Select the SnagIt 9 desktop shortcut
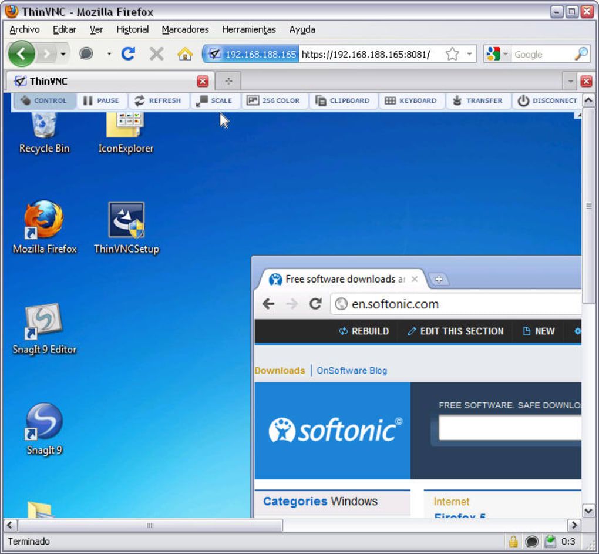The height and width of the screenshot is (554, 599). click(x=44, y=430)
